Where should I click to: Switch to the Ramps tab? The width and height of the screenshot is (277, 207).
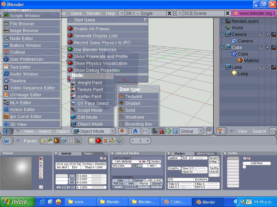click(88, 154)
